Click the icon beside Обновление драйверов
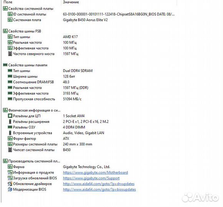Viewport: 223px width, 207px height. pyautogui.click(x=10, y=184)
